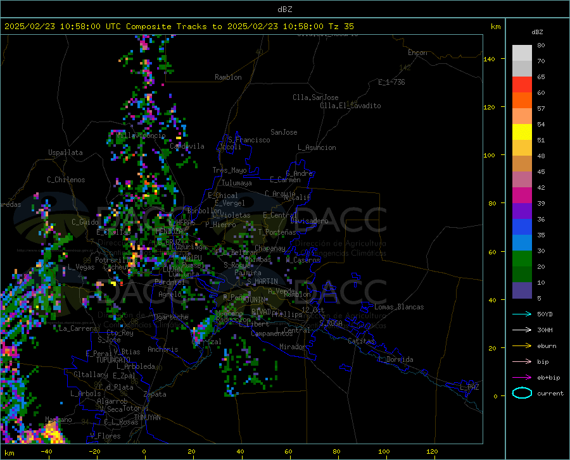Viewport: 570px width, 460px height.
Task: Click the Mirador label
Action: coord(293,347)
